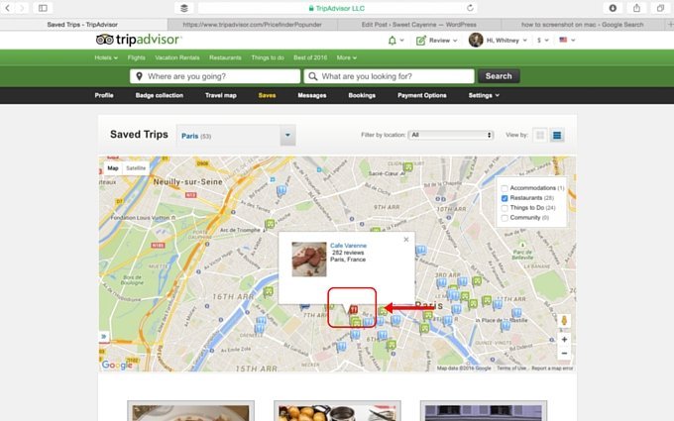674x421 pixels.
Task: Zoom in the map with plus
Action: pyautogui.click(x=564, y=339)
